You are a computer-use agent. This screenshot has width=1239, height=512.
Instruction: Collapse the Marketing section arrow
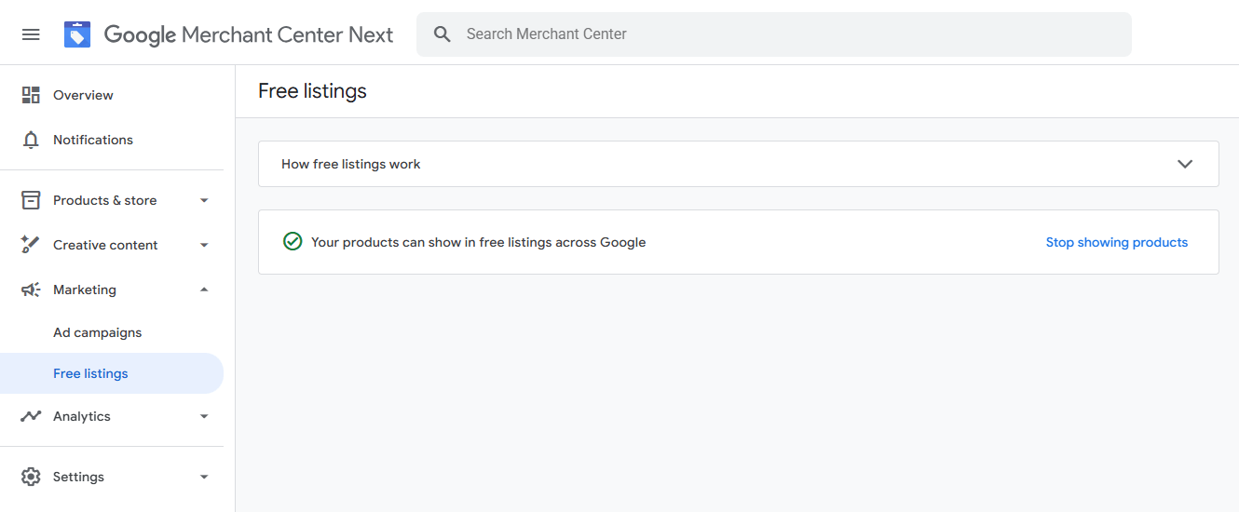pos(204,290)
